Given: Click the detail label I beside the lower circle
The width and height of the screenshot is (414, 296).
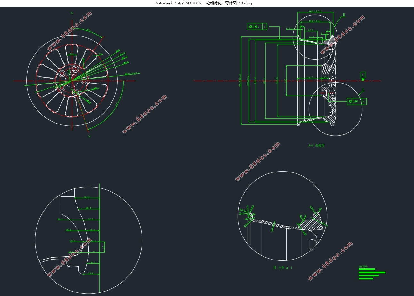Looking at the screenshot, I should [x=363, y=90].
